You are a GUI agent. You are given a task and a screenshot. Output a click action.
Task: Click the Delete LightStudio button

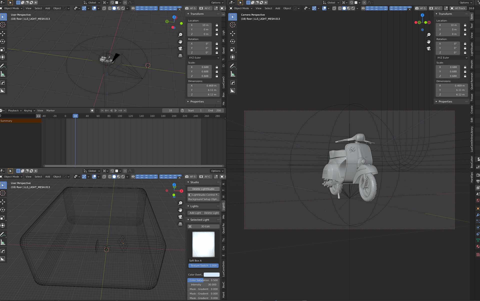(x=203, y=189)
